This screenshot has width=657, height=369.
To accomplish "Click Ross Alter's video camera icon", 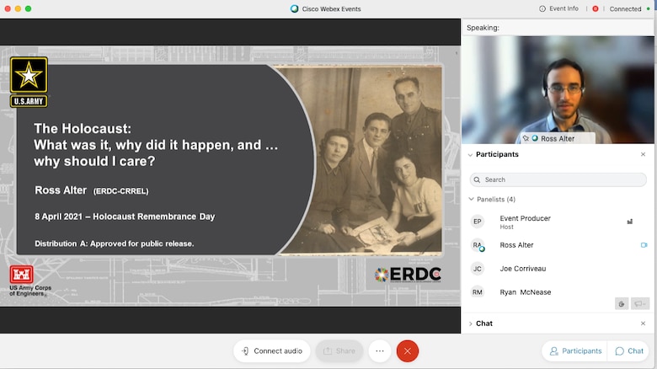I will pos(644,245).
